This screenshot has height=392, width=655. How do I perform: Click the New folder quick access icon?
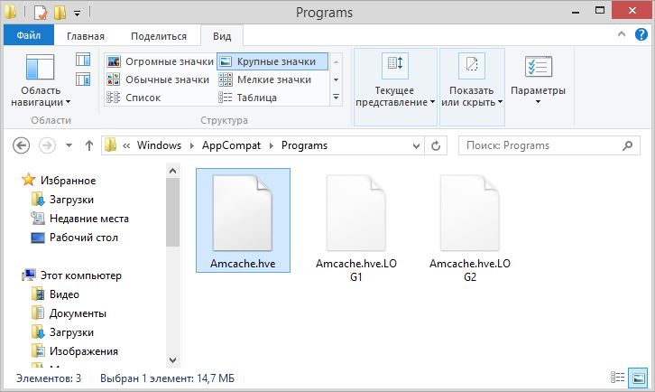(60, 13)
